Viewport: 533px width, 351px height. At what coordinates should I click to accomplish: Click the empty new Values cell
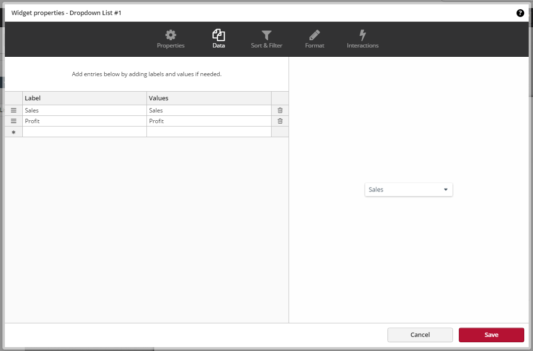click(x=209, y=132)
